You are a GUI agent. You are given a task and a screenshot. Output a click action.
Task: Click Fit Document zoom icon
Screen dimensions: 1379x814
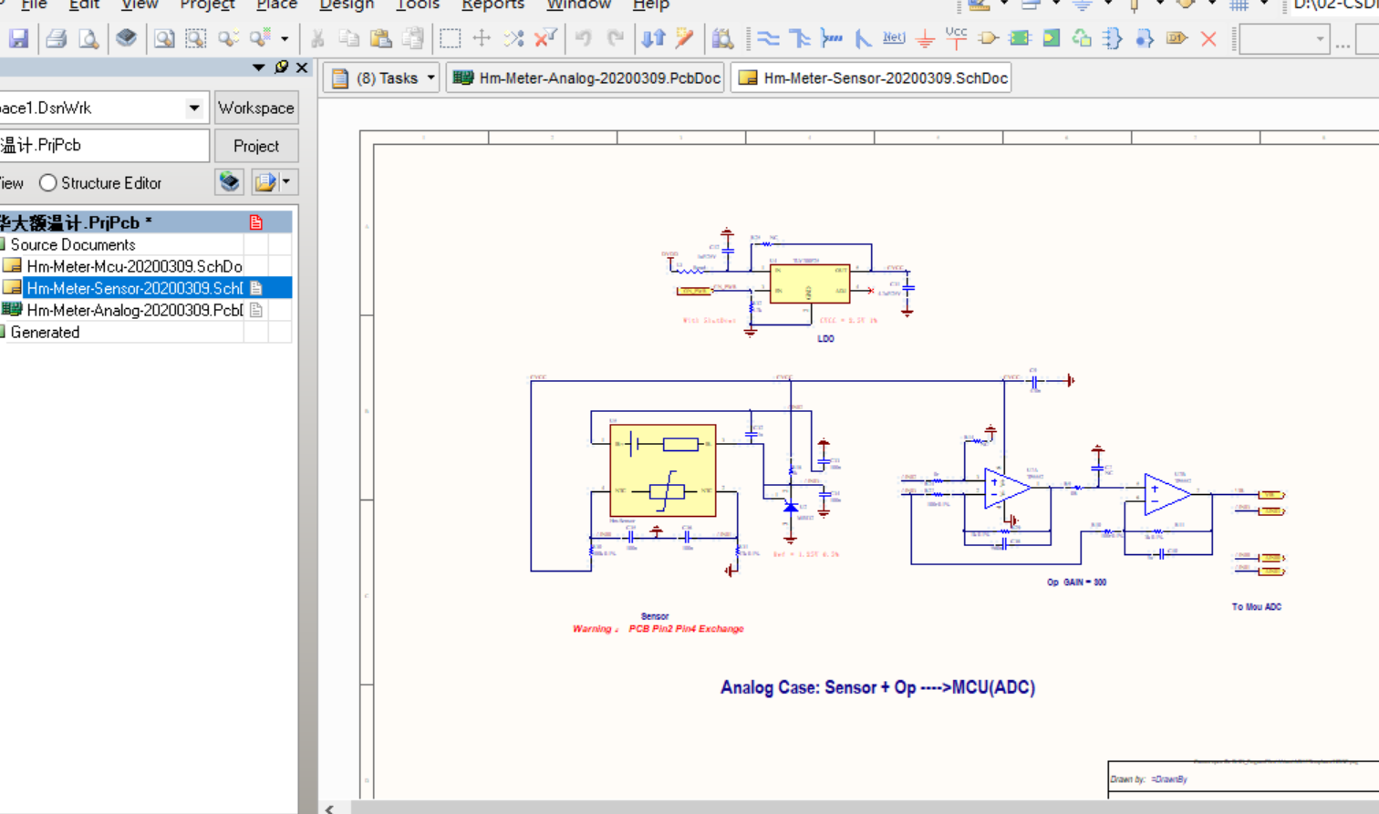163,38
